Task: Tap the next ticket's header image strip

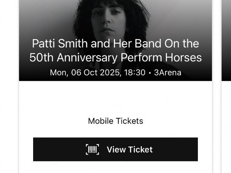Action: pyautogui.click(x=226, y=38)
